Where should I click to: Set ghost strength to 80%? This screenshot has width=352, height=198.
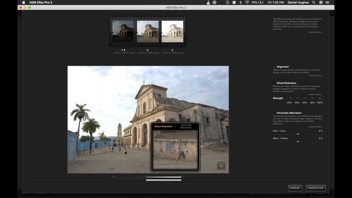tap(312, 98)
